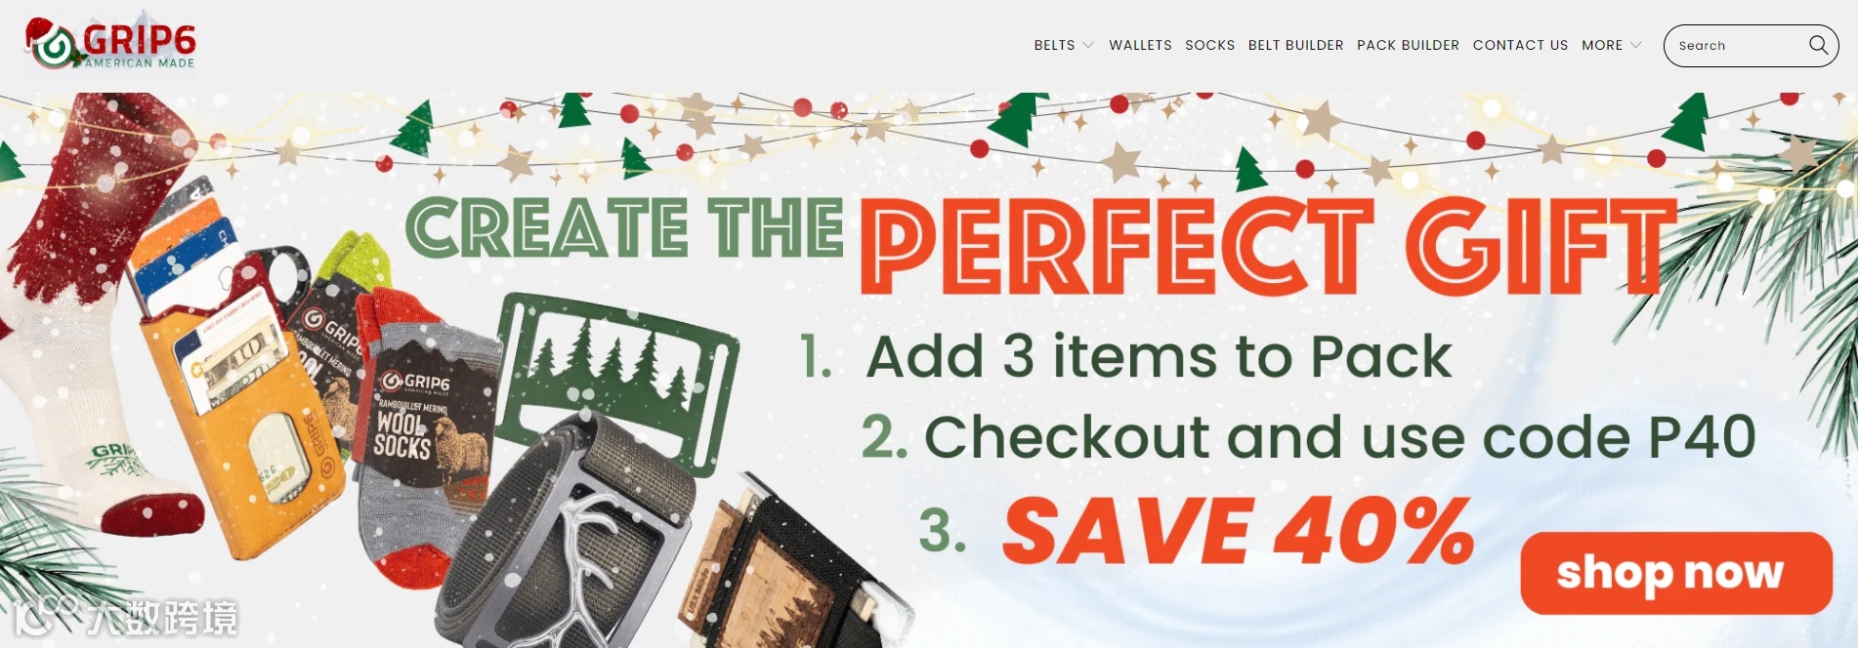Select CONTACT US in navigation
This screenshot has height=648, width=1858.
click(1520, 46)
